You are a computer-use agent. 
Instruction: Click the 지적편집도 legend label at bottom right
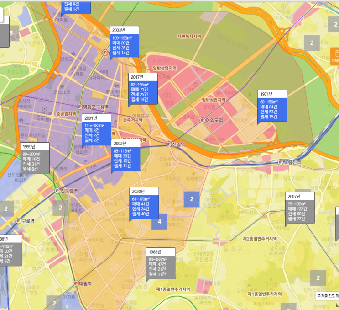coord(327,296)
